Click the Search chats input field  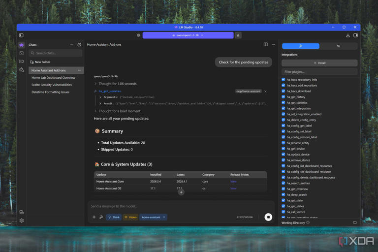point(55,53)
